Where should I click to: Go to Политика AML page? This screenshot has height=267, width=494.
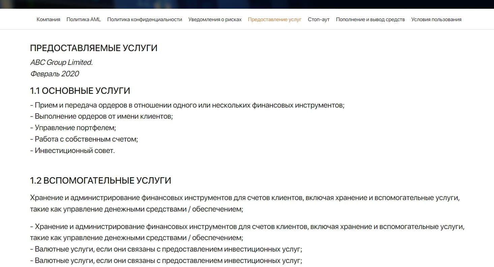pyautogui.click(x=84, y=20)
